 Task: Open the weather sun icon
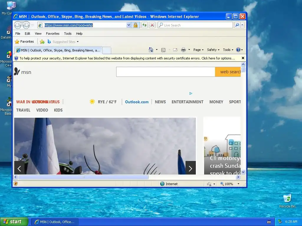[x=92, y=102]
